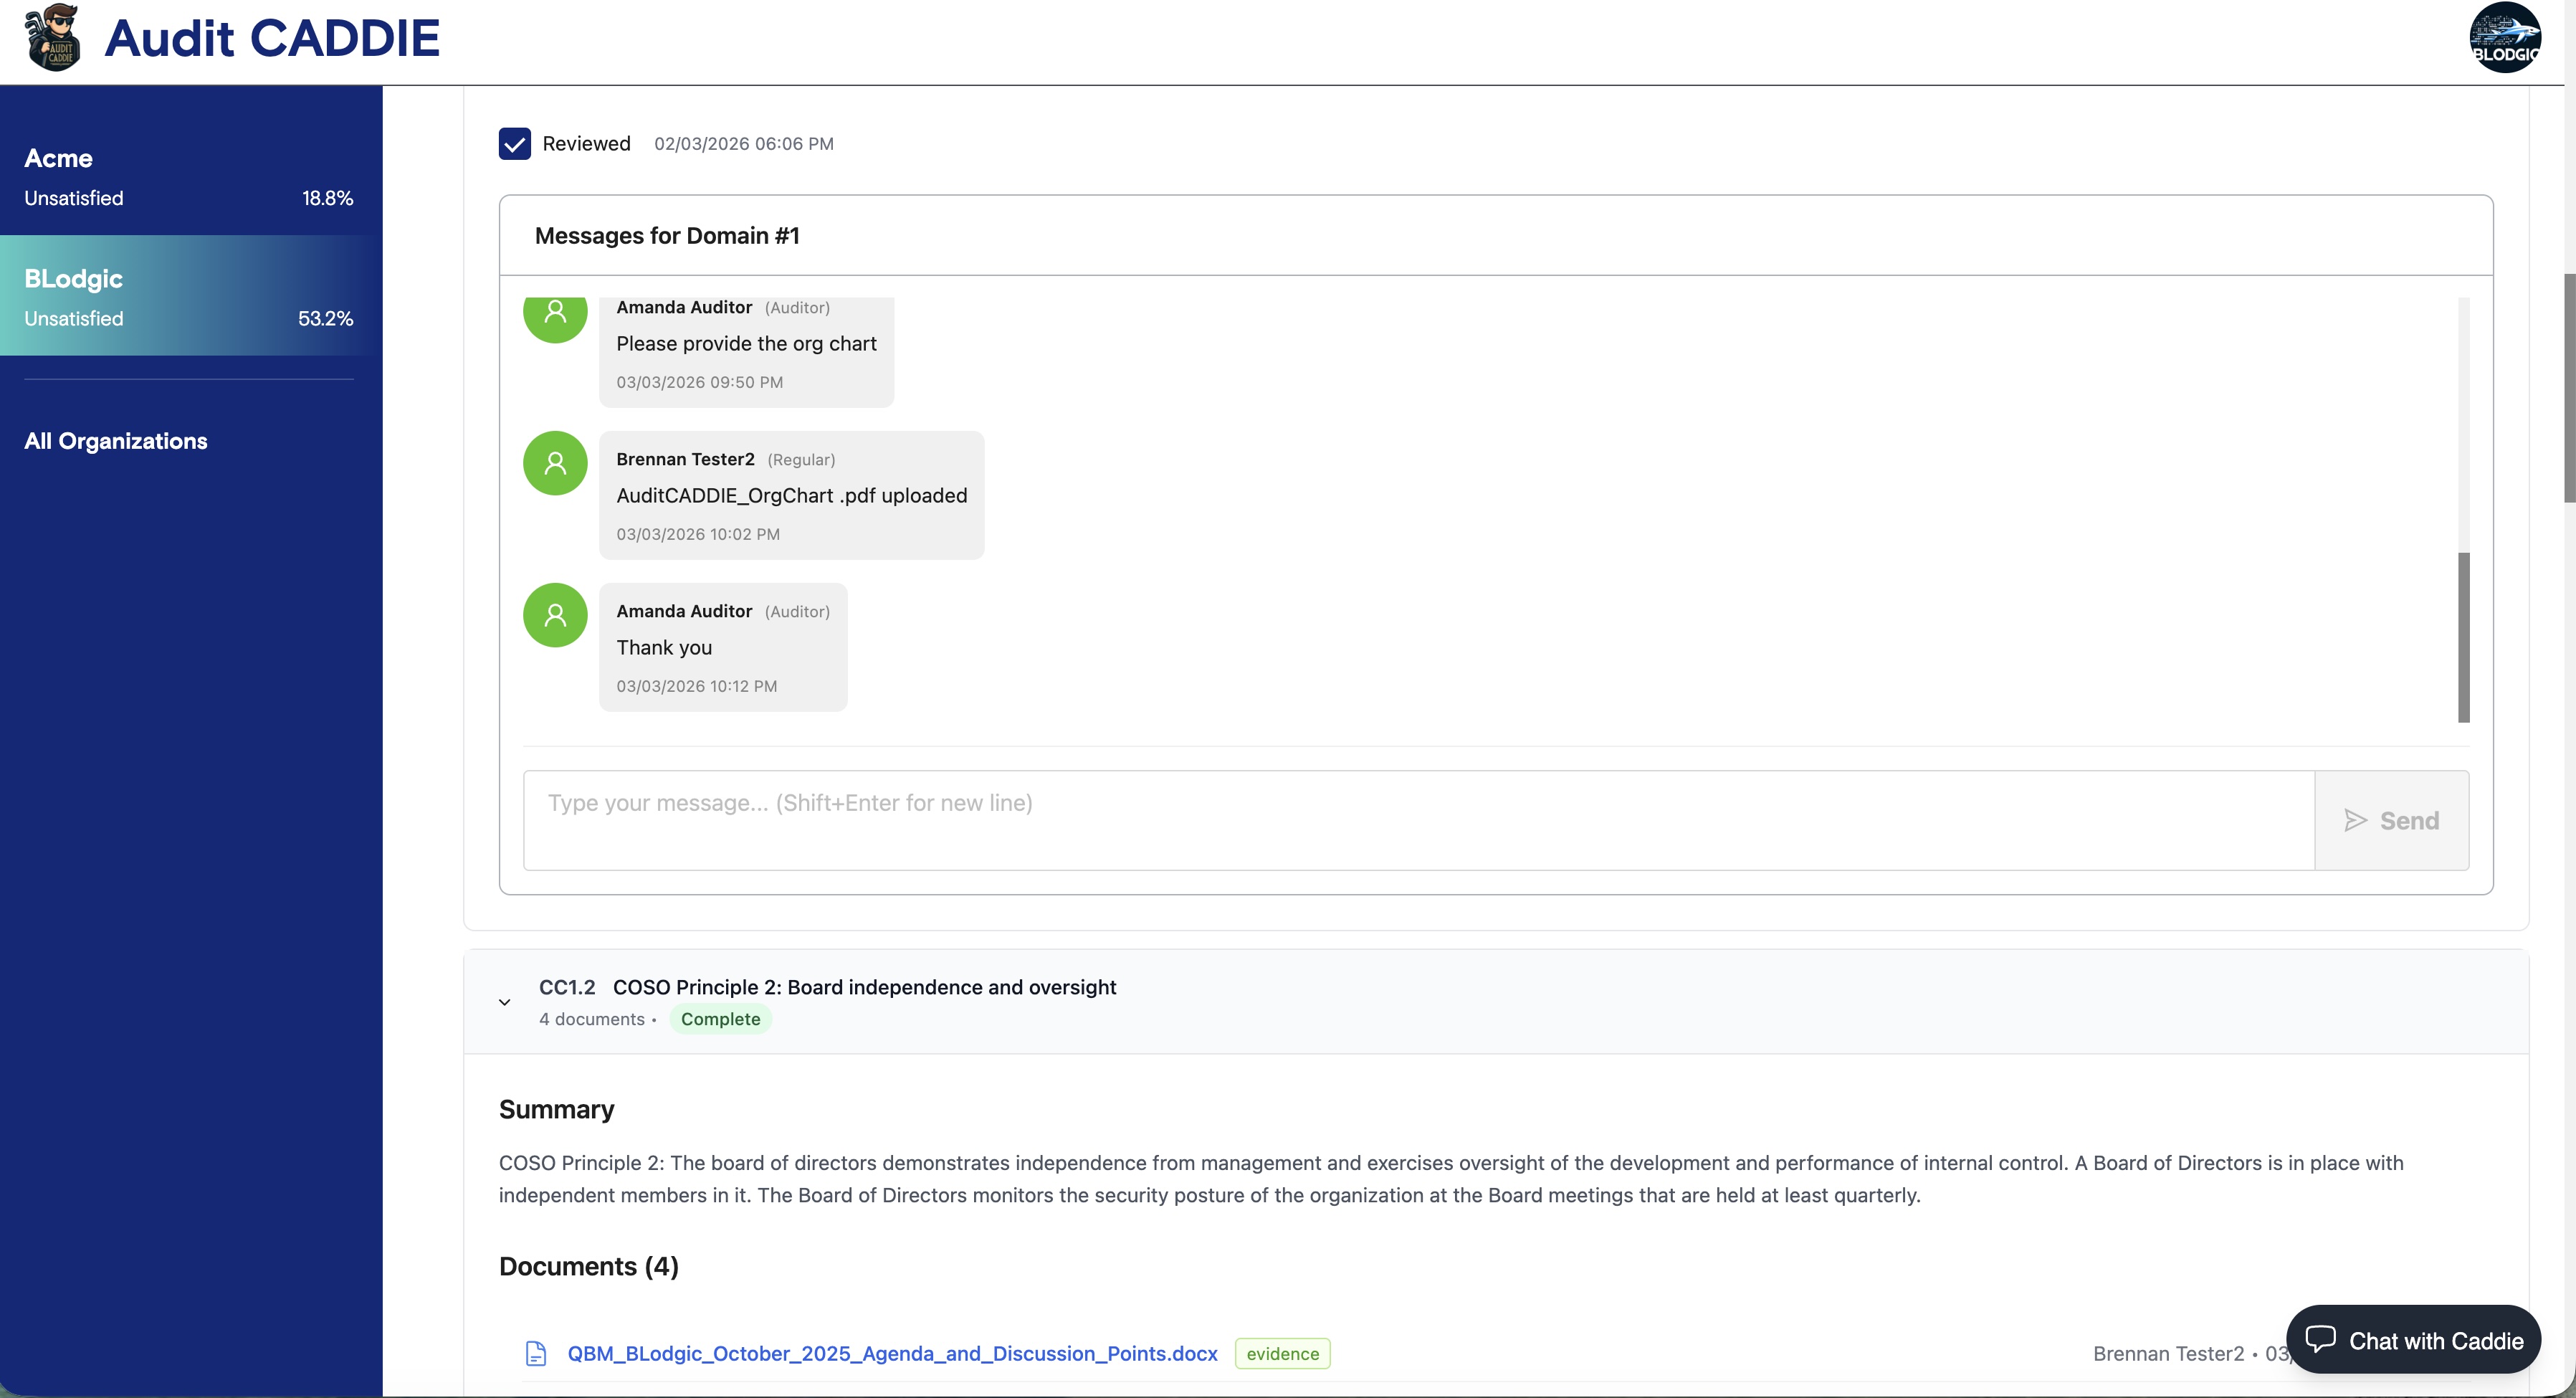Click the chat bubble icon on Chat with Caddie
Screen dimensions: 2576x1398
tap(2320, 1339)
